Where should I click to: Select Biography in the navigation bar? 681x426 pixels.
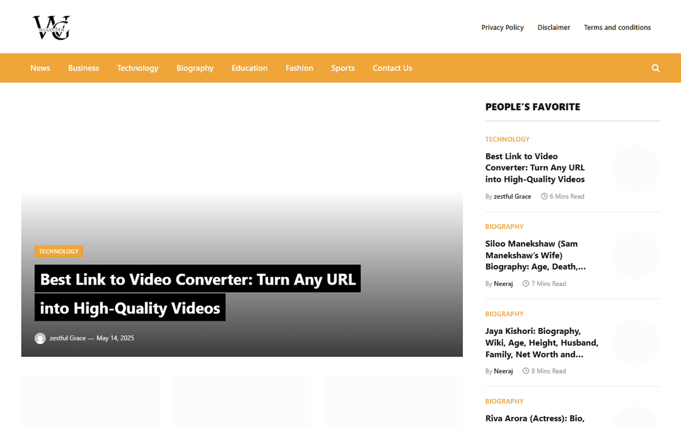click(x=195, y=68)
